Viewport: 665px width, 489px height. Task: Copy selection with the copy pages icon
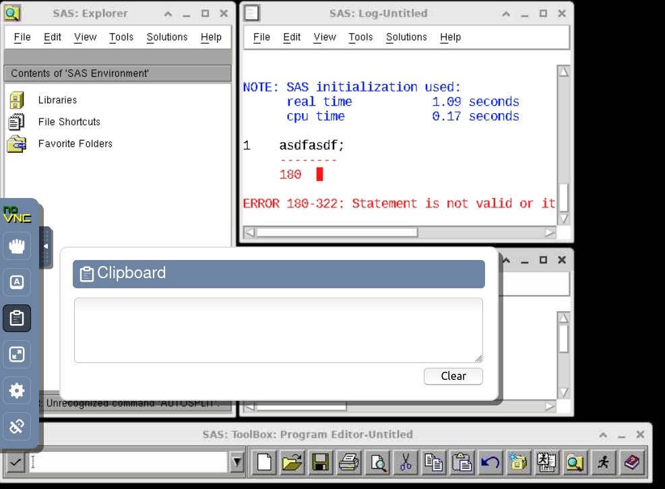click(434, 463)
